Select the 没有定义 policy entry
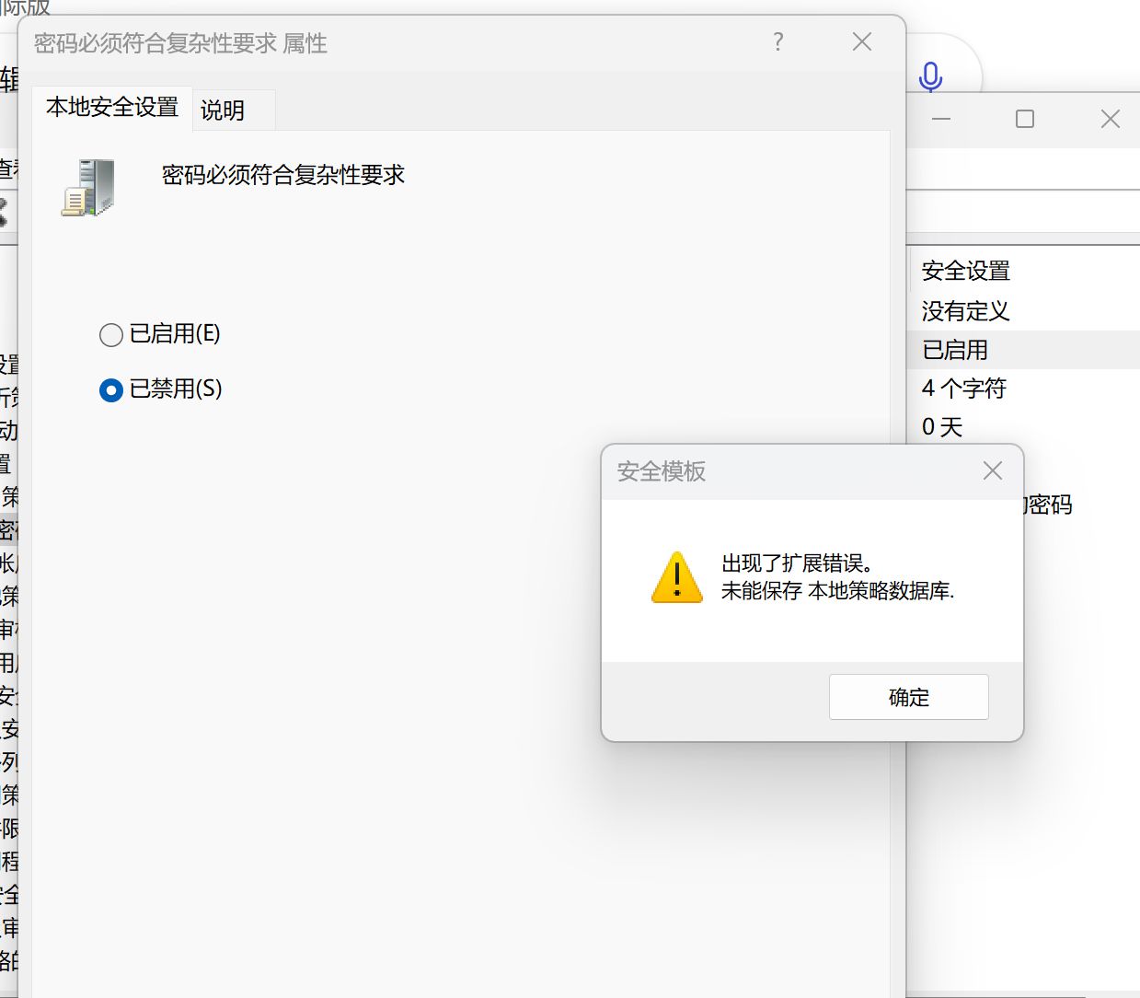This screenshot has height=998, width=1140. click(x=964, y=311)
